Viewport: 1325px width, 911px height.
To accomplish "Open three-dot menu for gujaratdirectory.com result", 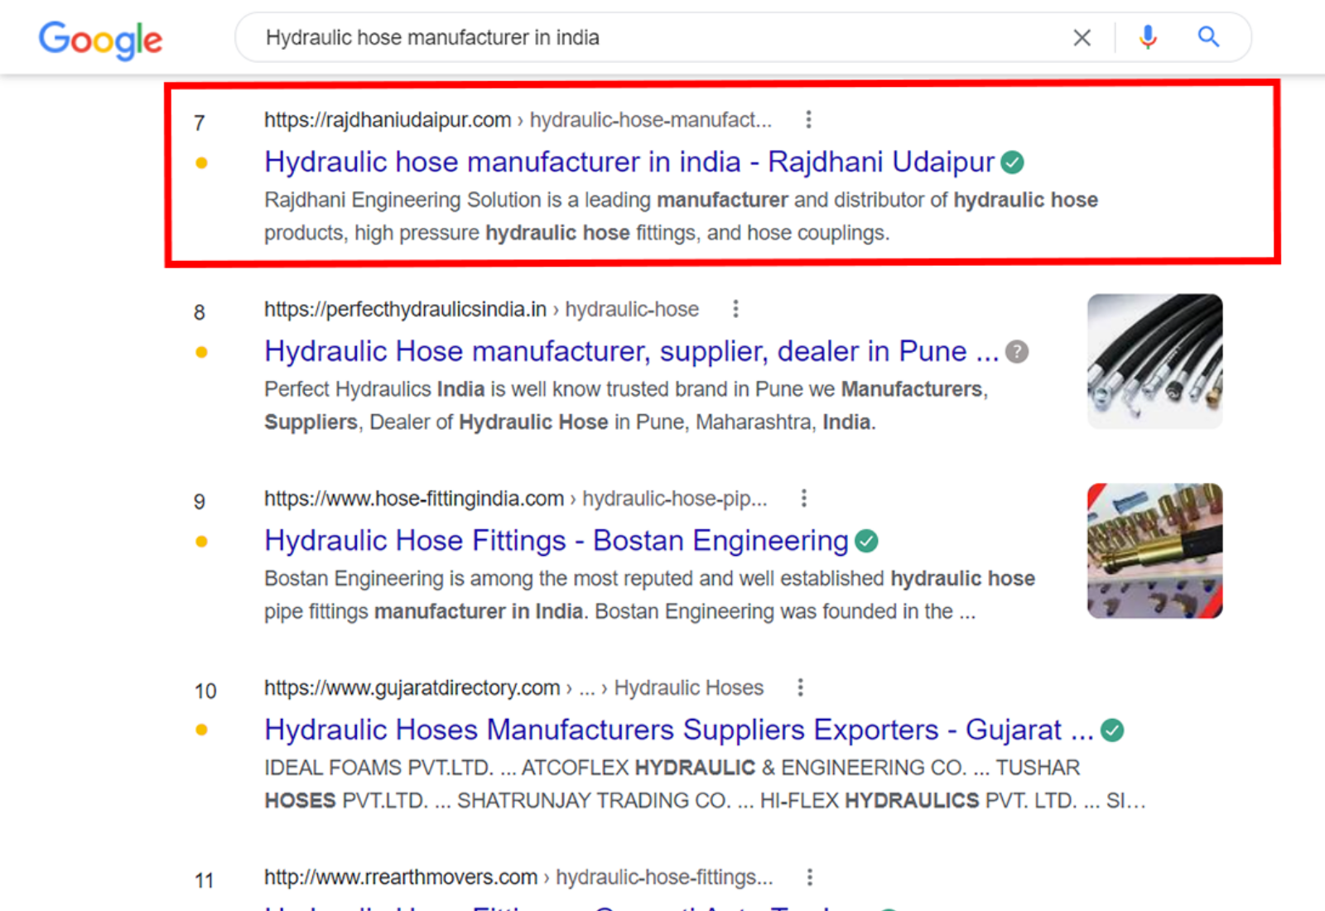I will (x=800, y=687).
